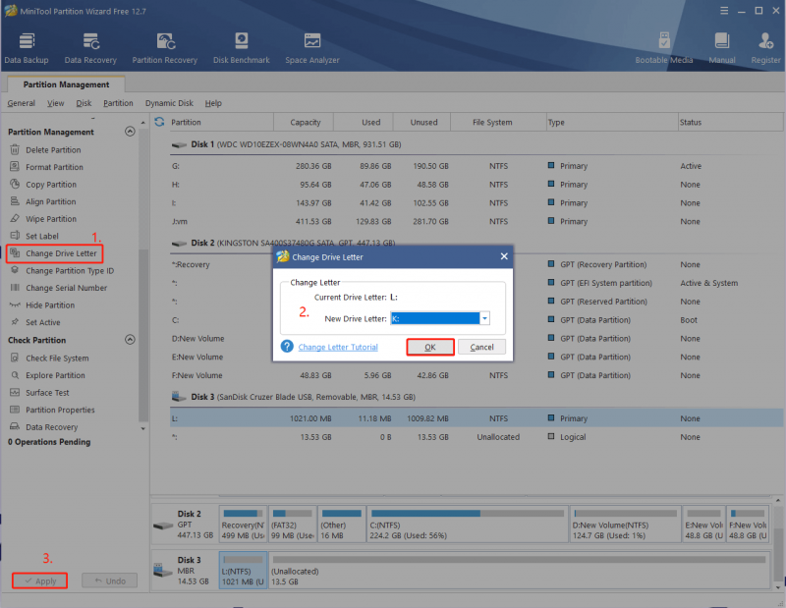The image size is (786, 608).
Task: Cancel the Change Drive Letter dialog
Action: [481, 347]
